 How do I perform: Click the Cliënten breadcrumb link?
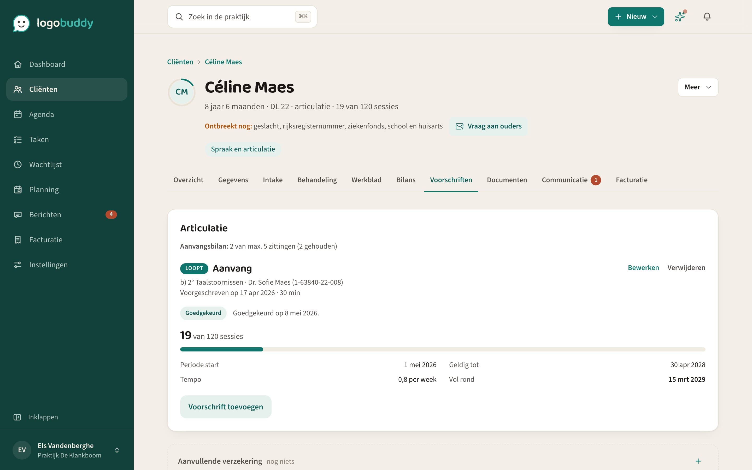click(x=180, y=62)
